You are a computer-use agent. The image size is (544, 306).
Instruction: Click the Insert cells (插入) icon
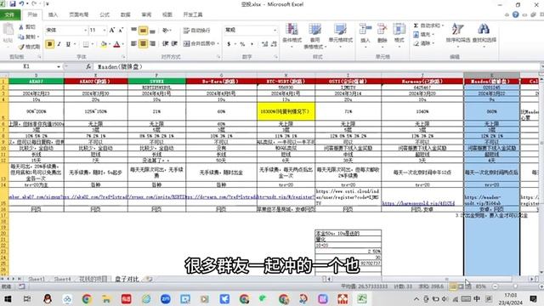pos(365,30)
